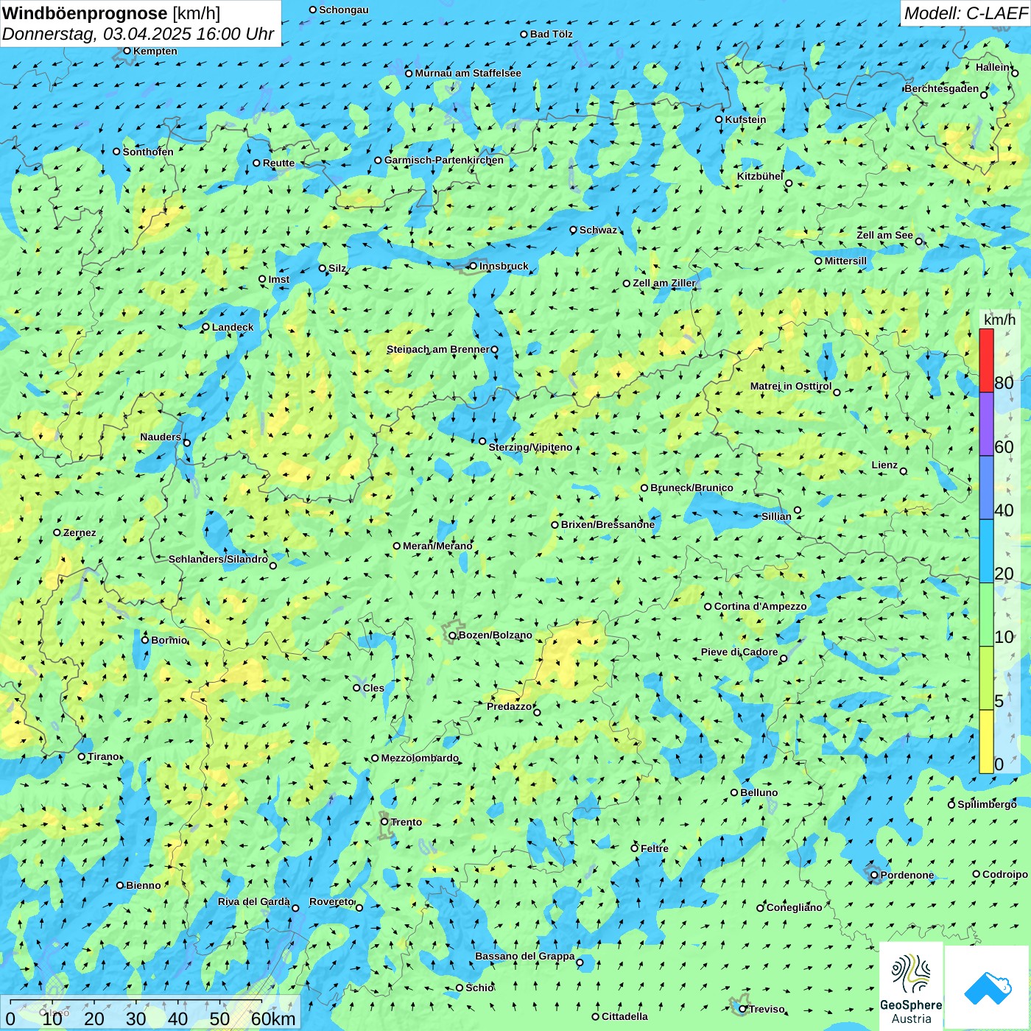1031x1031 pixels.
Task: Select the red 80 km/h legend swatch
Action: tap(986, 361)
